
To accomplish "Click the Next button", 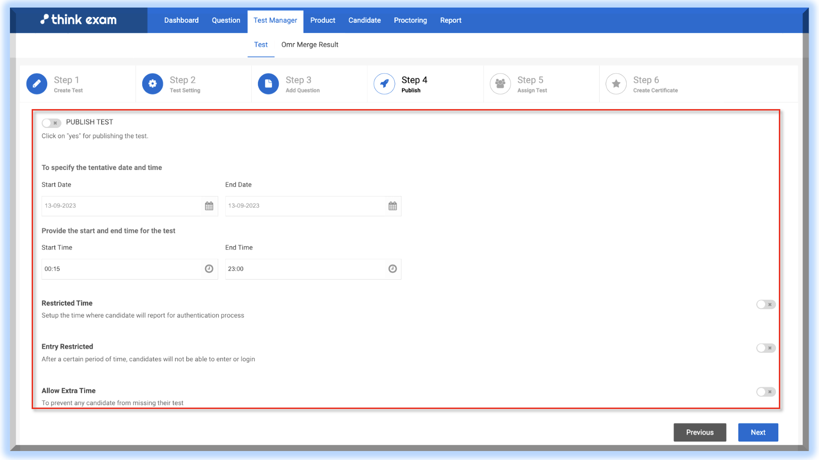I will [758, 432].
